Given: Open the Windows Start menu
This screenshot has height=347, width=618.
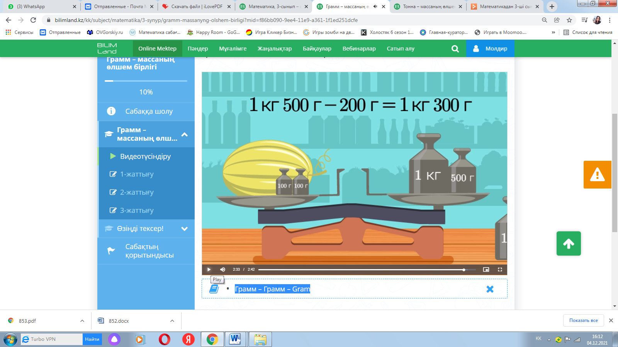Looking at the screenshot, I should [x=10, y=339].
